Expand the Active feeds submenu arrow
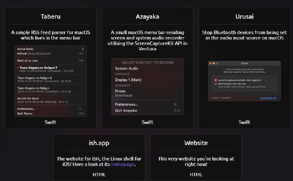The width and height of the screenshot is (293, 181). pos(83,49)
